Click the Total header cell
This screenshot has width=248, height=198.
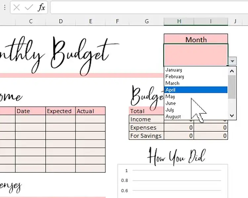coord(146,111)
